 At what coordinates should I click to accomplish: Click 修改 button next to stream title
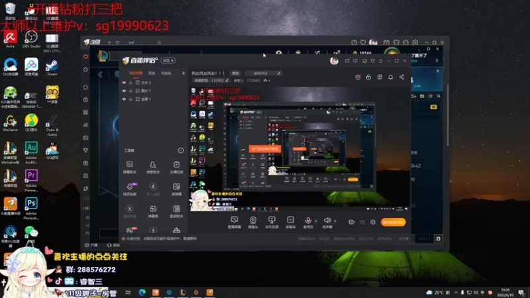tap(235, 74)
